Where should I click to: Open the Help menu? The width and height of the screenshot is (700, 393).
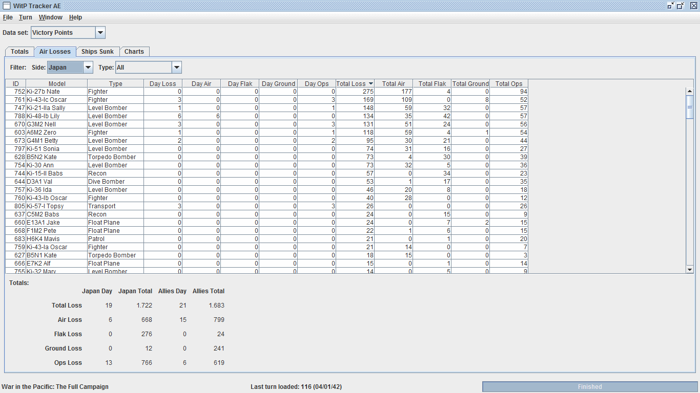[75, 17]
